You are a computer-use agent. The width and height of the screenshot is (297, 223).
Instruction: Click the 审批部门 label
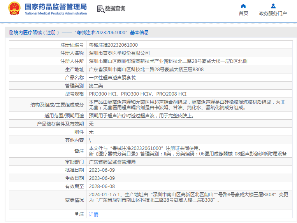tap(74, 162)
